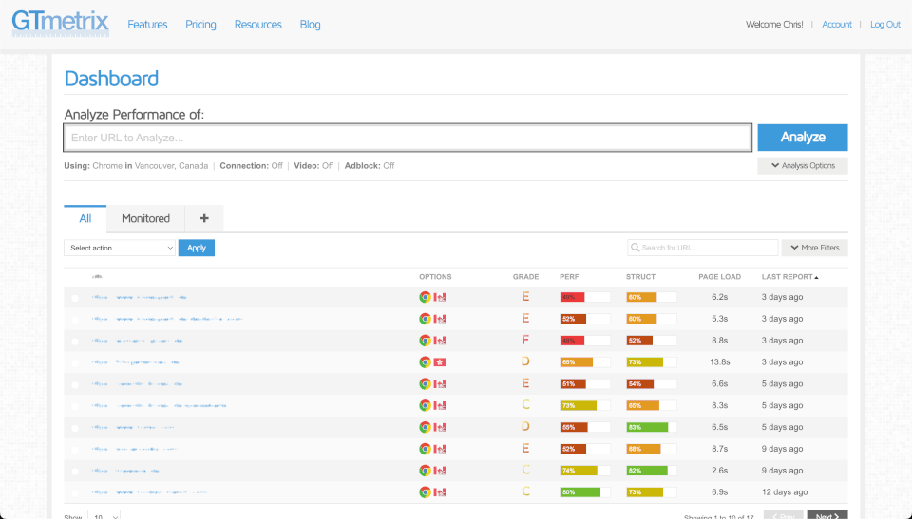This screenshot has width=912, height=519.
Task: Click the Canada flag in the 6.6s row
Action: point(440,383)
